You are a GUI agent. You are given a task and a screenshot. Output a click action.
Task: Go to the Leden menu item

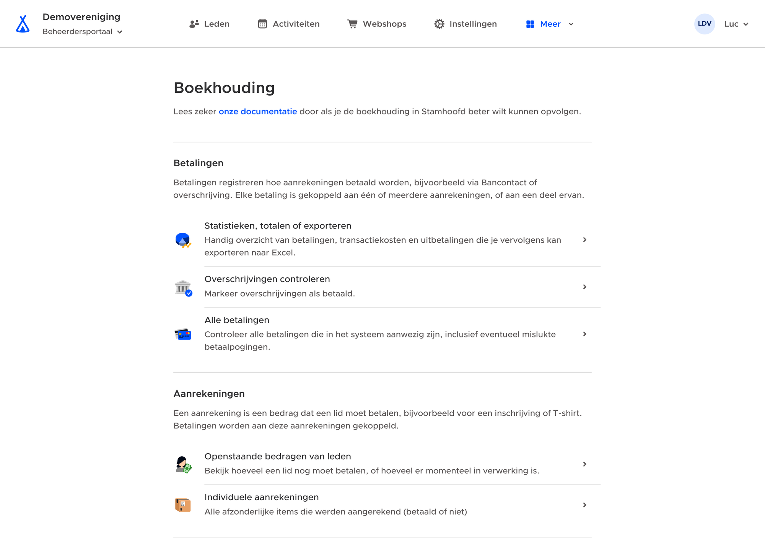coord(210,24)
